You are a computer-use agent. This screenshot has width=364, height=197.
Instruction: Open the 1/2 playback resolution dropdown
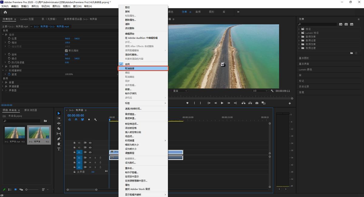(x=260, y=91)
